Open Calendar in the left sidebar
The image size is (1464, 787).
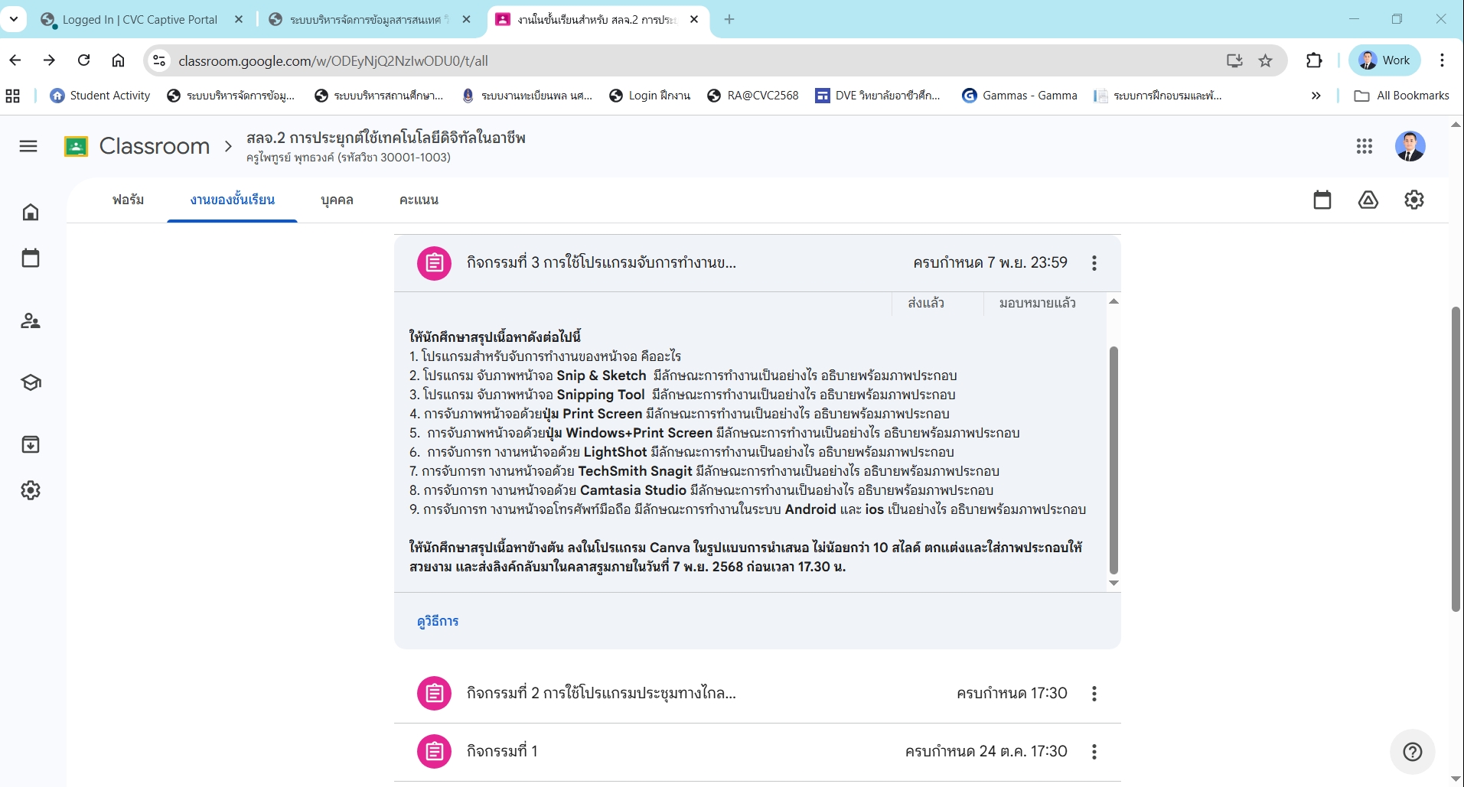coord(31,258)
